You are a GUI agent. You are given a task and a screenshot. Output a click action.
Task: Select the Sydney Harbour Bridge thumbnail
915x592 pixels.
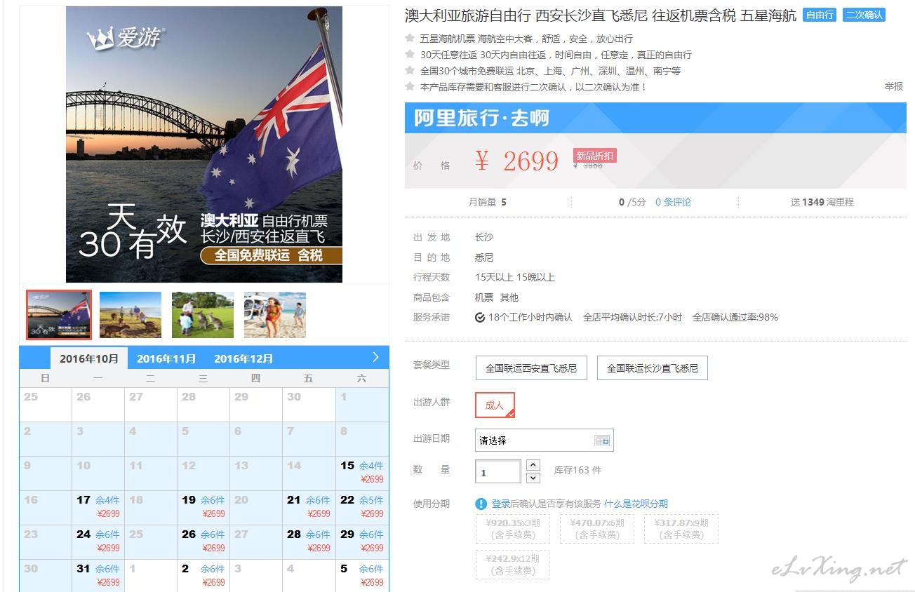tap(59, 315)
